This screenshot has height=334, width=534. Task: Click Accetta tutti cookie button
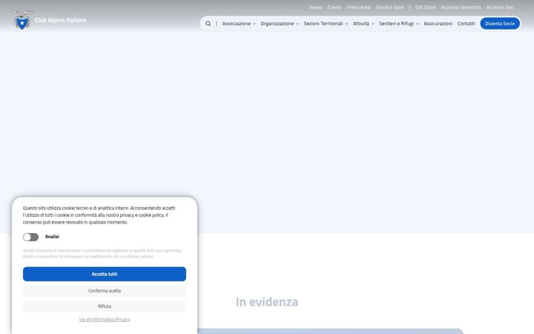[x=105, y=274]
